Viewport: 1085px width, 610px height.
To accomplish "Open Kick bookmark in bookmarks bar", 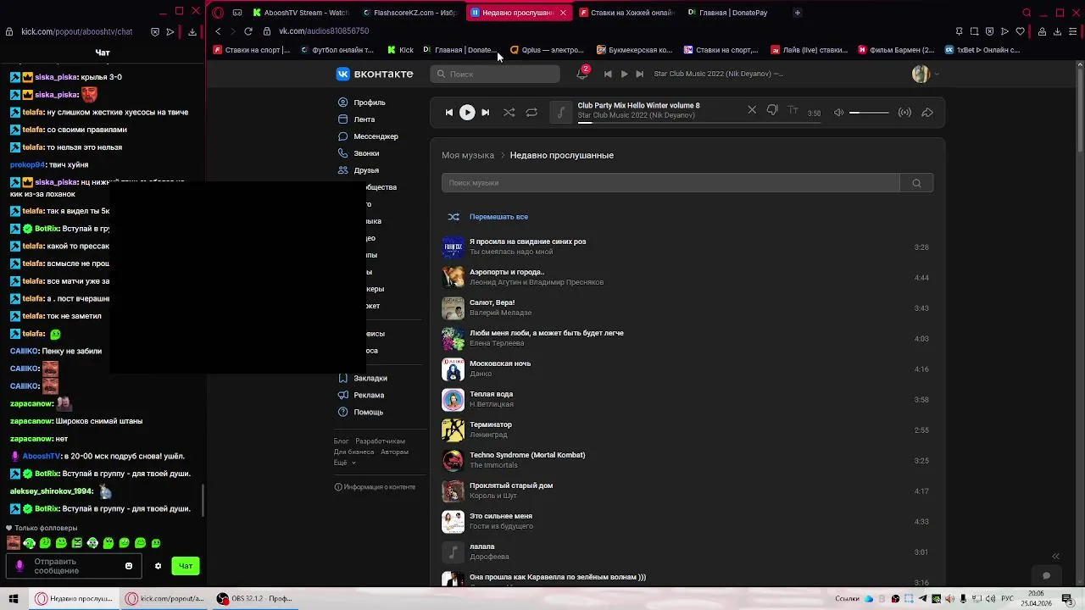I will (x=400, y=50).
